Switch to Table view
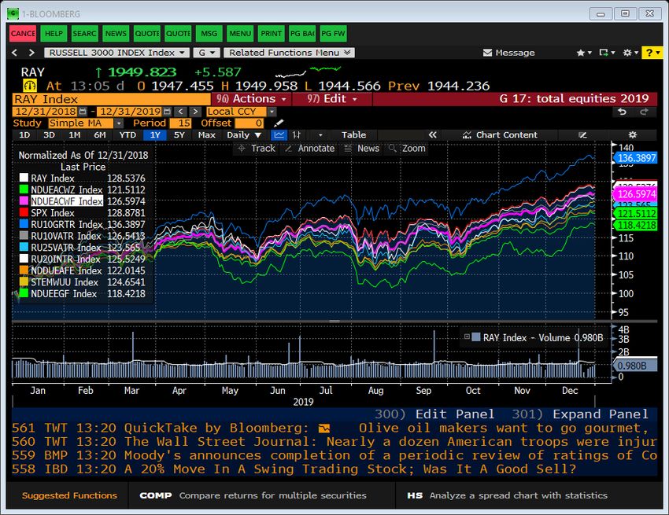 pos(353,135)
